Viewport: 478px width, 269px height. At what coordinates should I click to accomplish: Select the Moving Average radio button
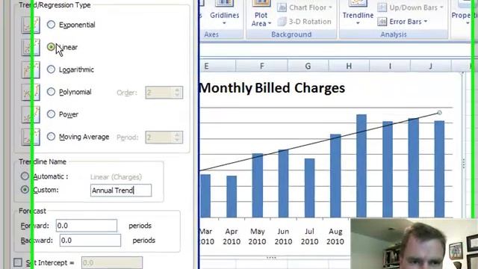tap(51, 136)
